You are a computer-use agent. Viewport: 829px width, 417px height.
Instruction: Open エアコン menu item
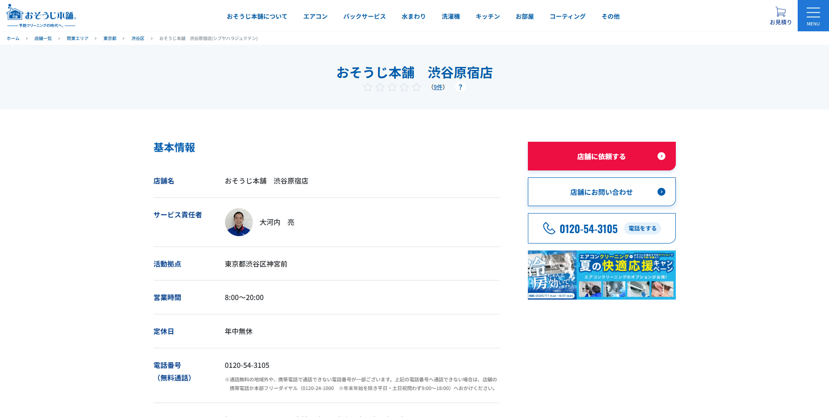pyautogui.click(x=315, y=16)
